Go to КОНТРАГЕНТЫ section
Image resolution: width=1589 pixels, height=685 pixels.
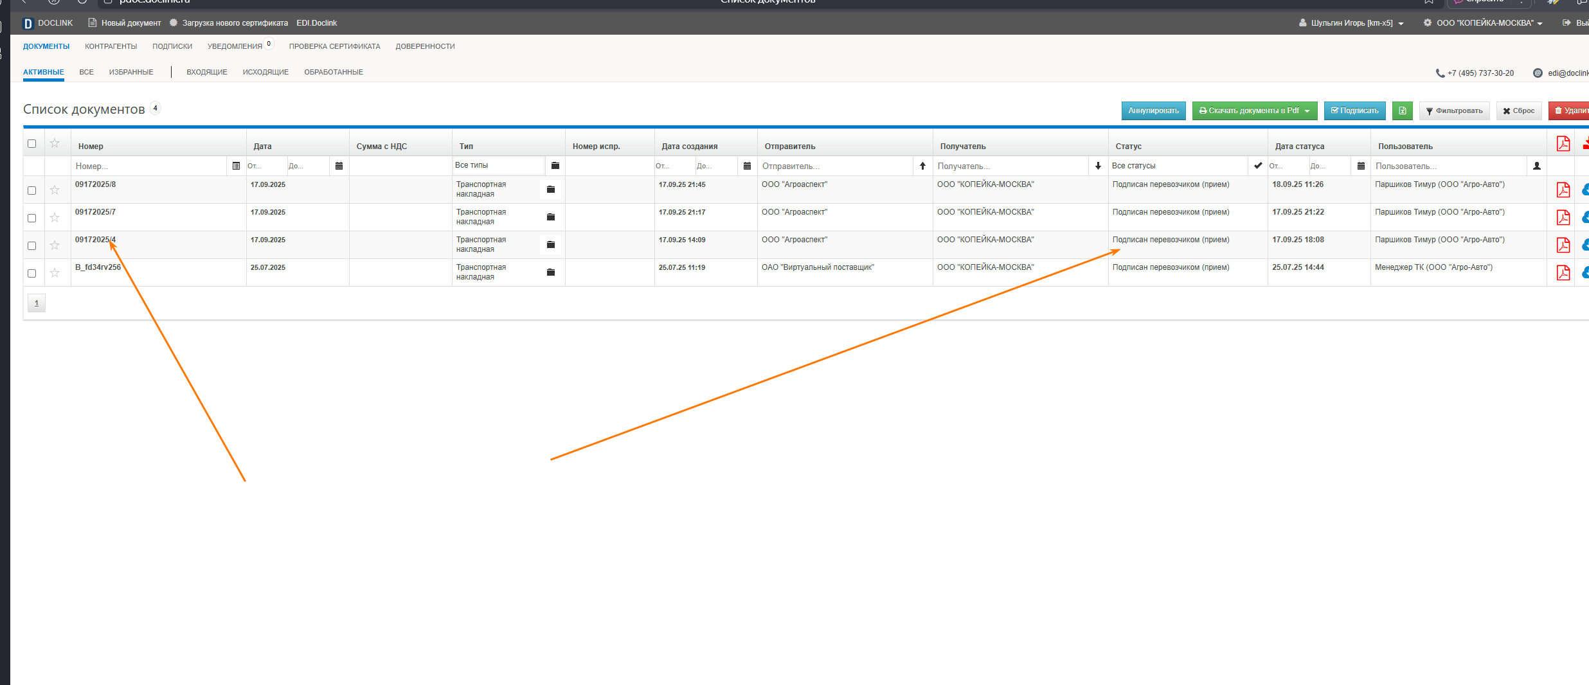[111, 46]
